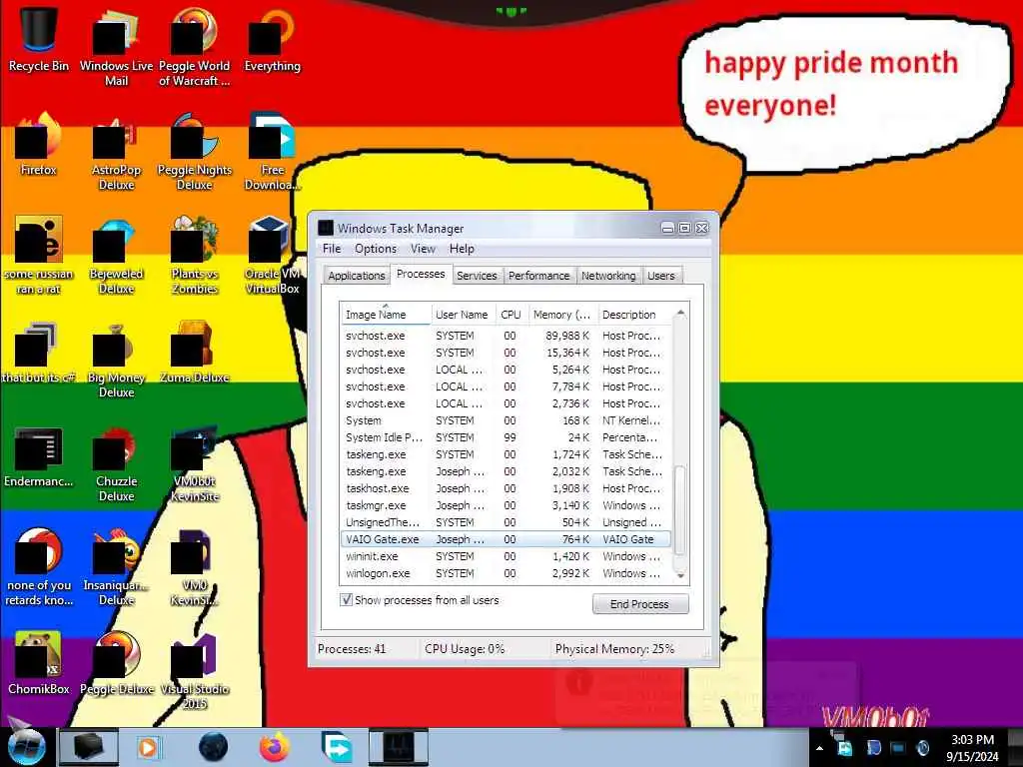Click the End Process button

[640, 604]
